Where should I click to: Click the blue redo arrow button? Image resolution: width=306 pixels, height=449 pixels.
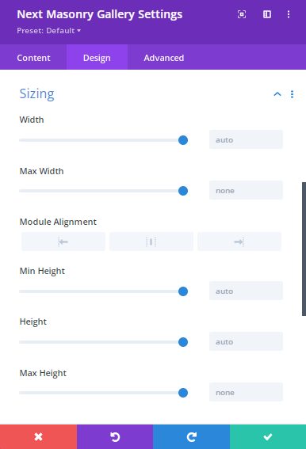(191, 436)
